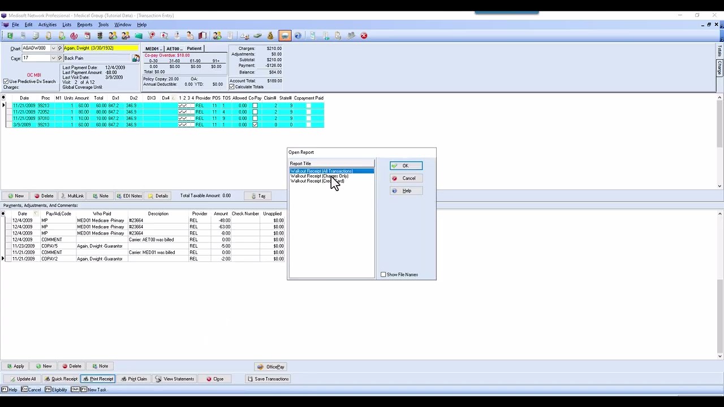Click the highlighted orange chat toolbar icon
The width and height of the screenshot is (724, 407).
coord(285,36)
